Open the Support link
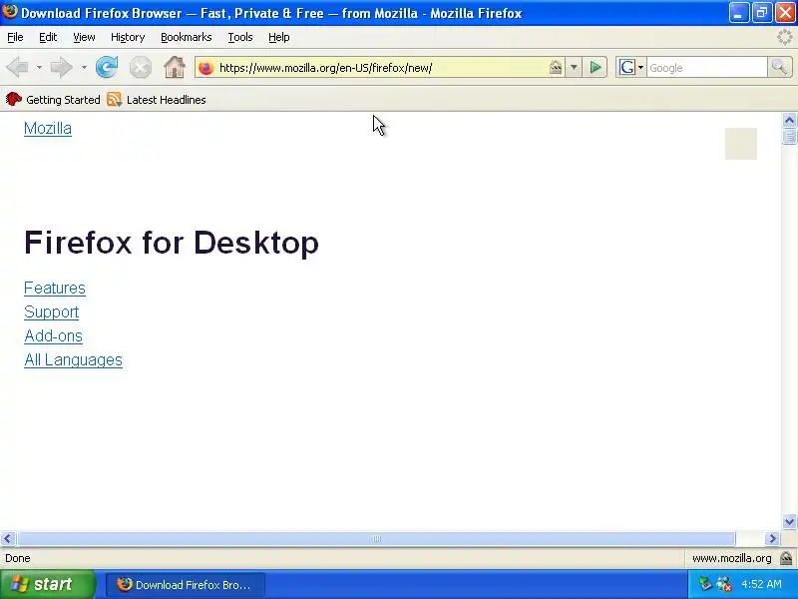Viewport: 798px width, 599px height. coord(52,311)
